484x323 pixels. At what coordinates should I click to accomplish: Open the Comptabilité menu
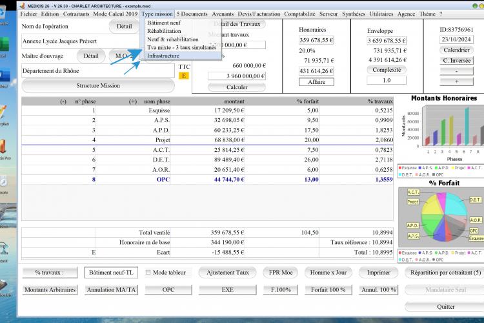click(299, 14)
